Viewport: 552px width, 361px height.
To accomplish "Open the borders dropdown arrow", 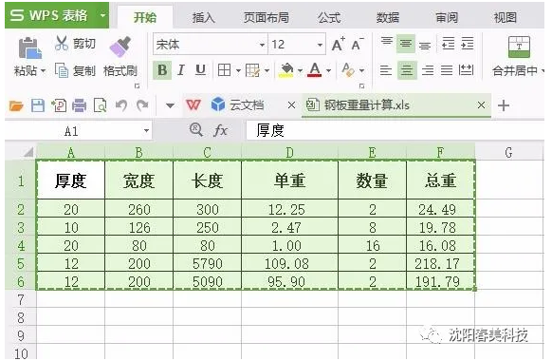I will (238, 71).
